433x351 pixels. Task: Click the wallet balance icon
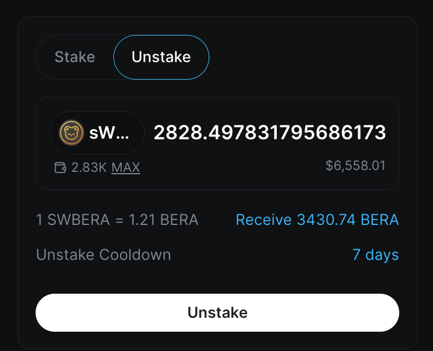[x=60, y=168]
